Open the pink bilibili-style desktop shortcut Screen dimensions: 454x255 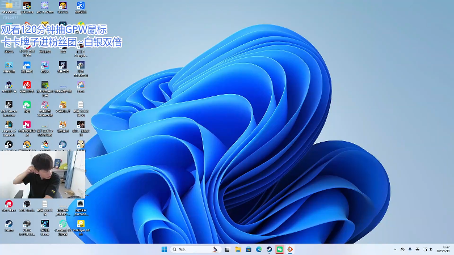point(27,124)
